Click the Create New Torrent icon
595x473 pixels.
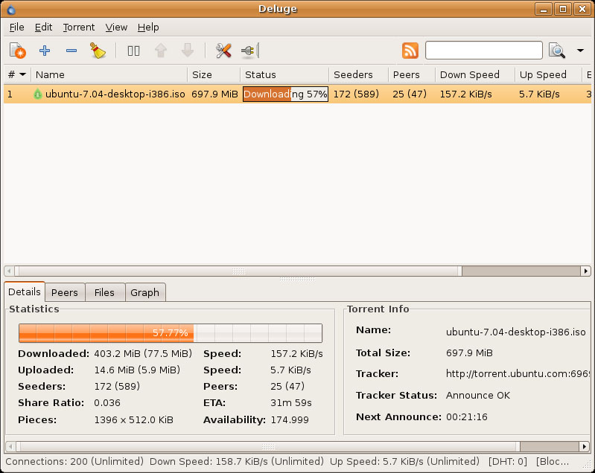pos(17,51)
